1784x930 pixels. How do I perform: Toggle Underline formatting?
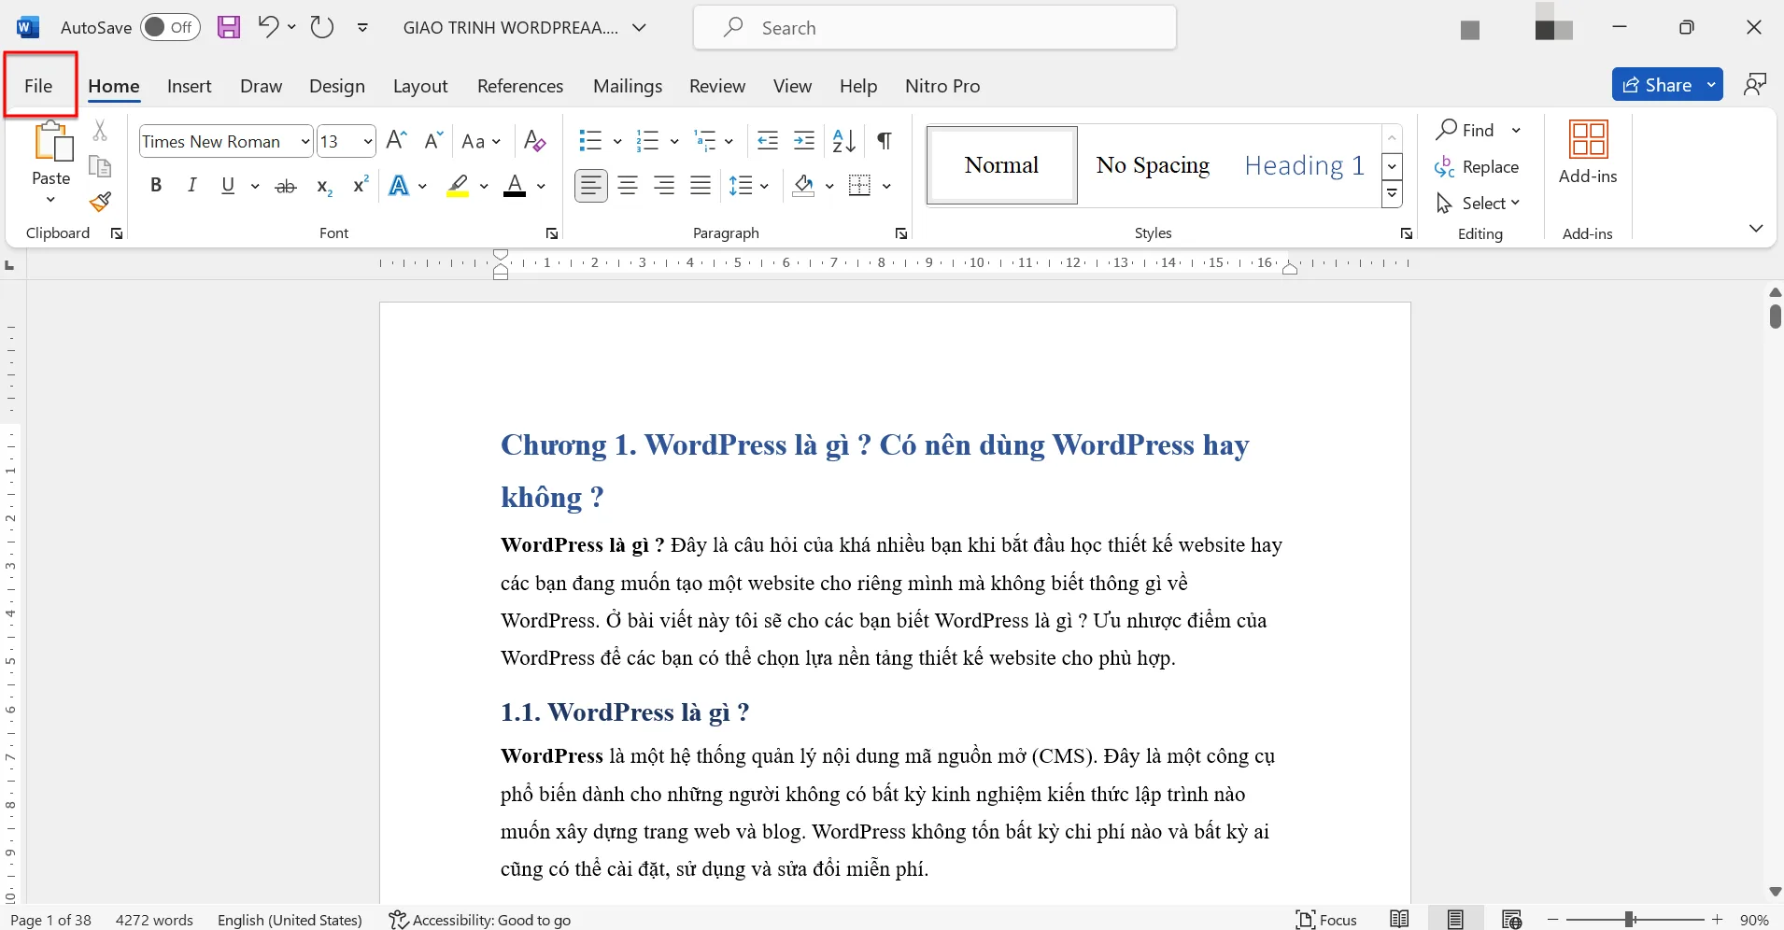tap(228, 185)
